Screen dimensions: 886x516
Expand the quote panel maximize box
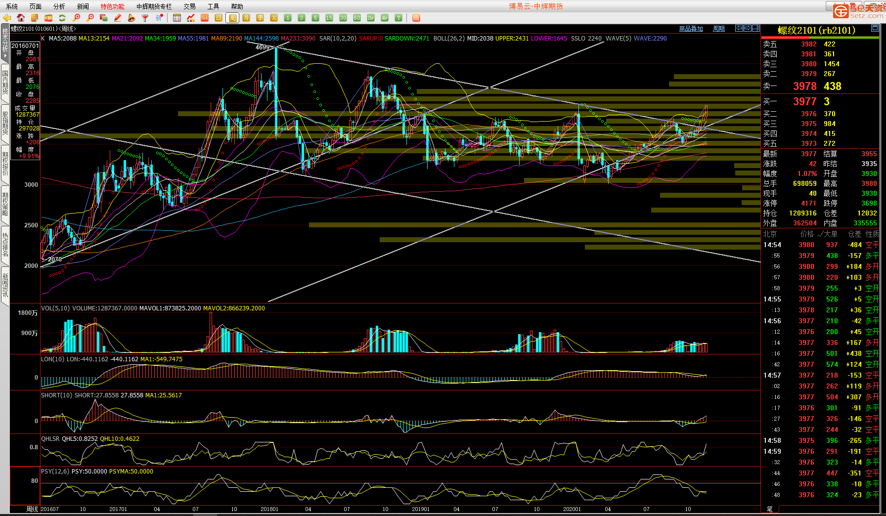tap(875, 29)
